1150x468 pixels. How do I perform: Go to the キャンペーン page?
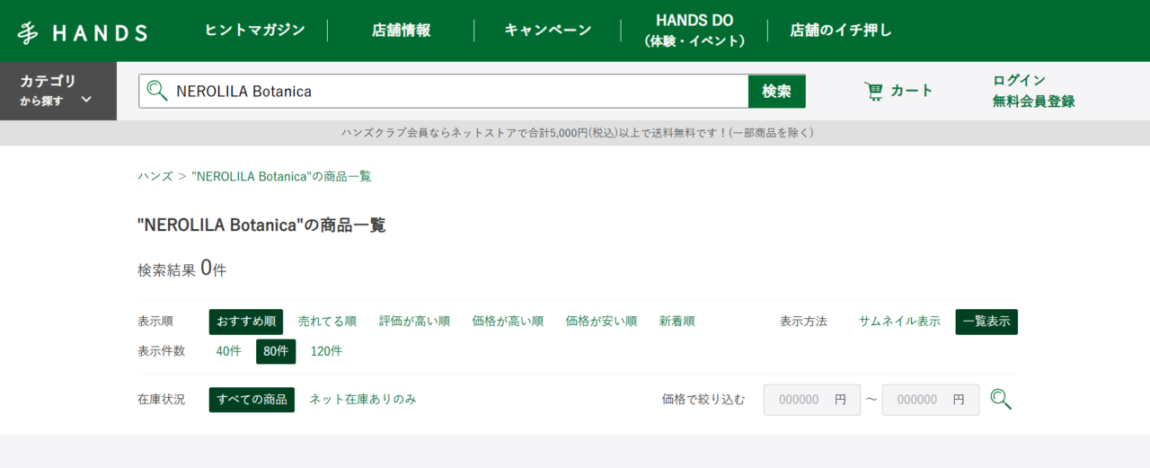[548, 31]
